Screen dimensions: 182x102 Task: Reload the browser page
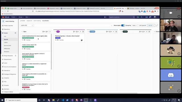pyautogui.click(x=8, y=11)
